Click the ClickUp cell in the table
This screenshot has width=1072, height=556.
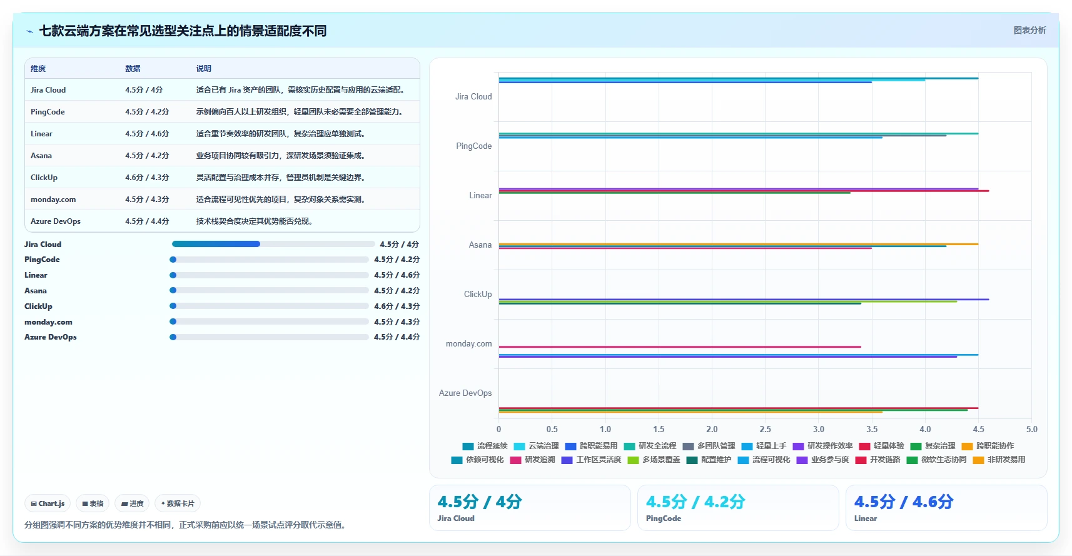click(44, 178)
